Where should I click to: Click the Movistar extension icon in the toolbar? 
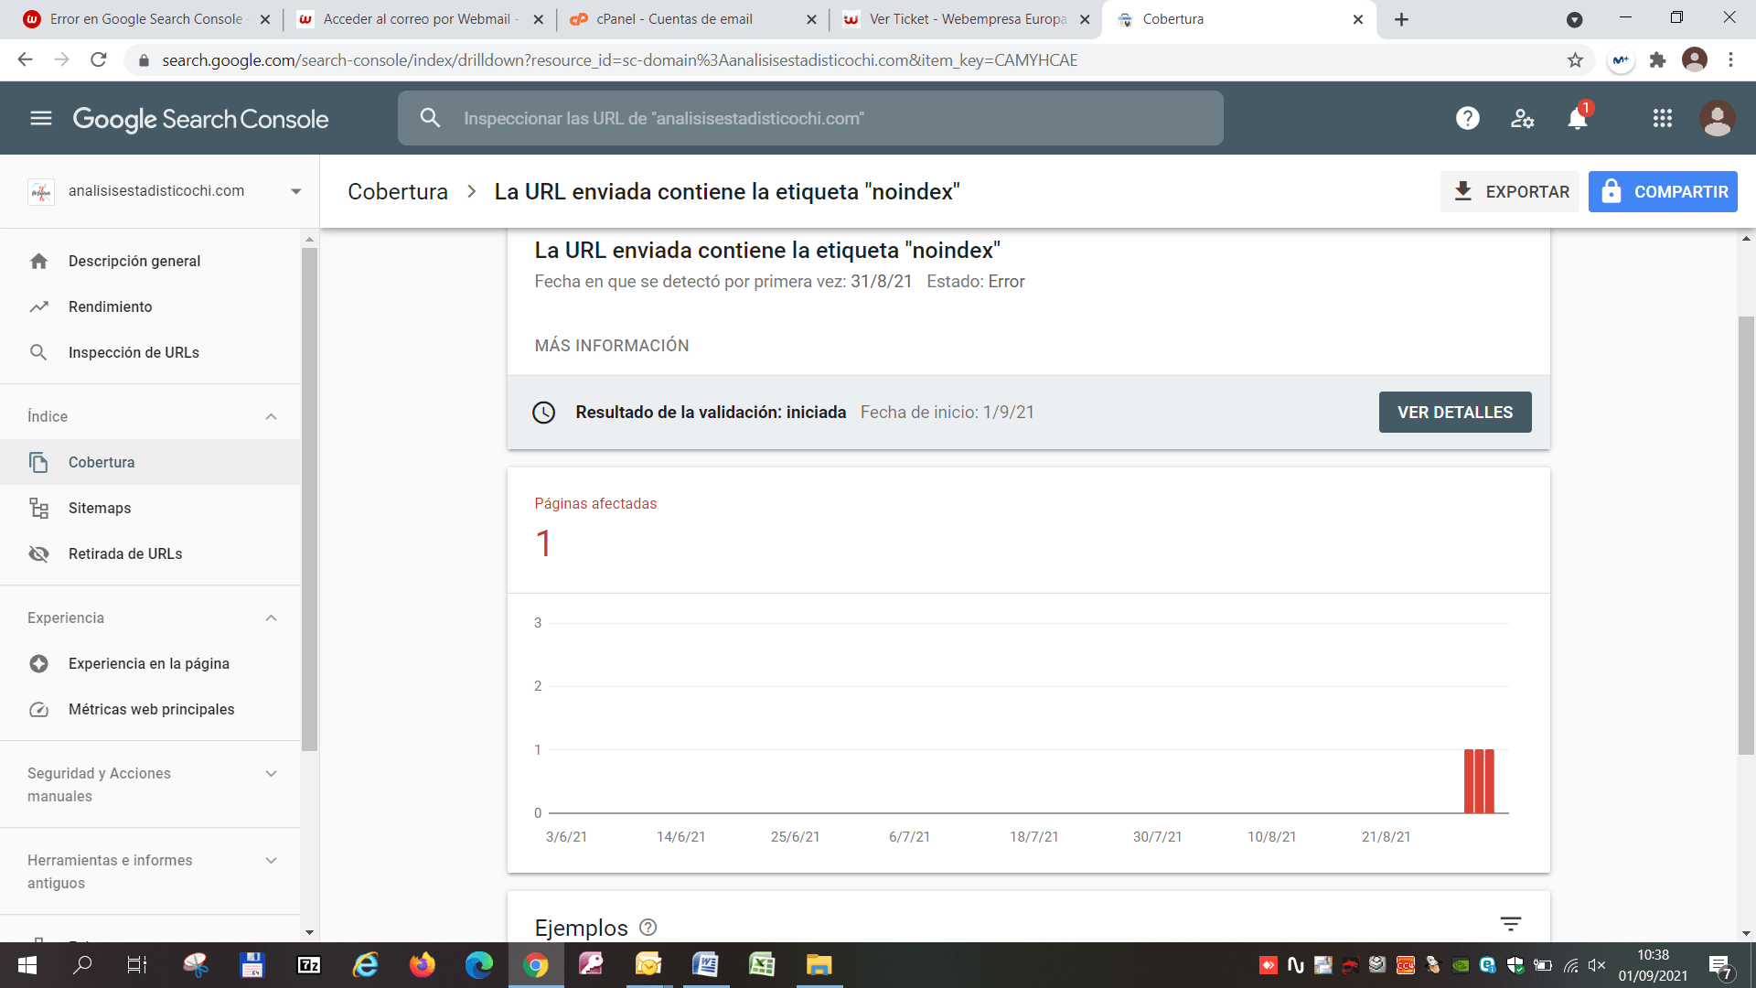tap(1621, 60)
